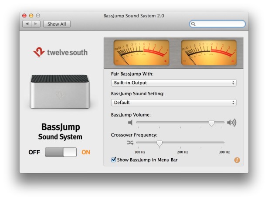Close the window with red button
The width and height of the screenshot is (268, 200).
point(24,16)
